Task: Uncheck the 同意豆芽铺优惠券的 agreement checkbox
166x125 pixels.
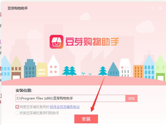Action: pyautogui.click(x=17, y=107)
